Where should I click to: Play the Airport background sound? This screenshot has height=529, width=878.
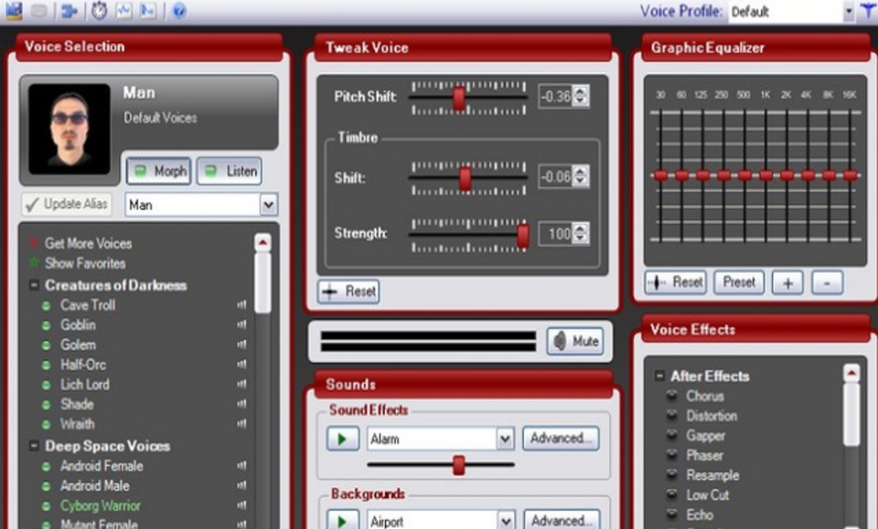click(342, 521)
